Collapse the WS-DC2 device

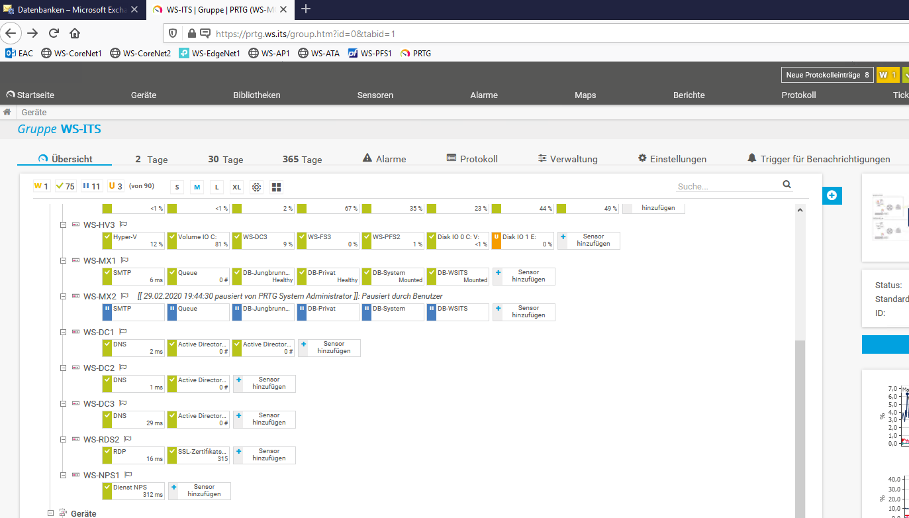click(63, 368)
